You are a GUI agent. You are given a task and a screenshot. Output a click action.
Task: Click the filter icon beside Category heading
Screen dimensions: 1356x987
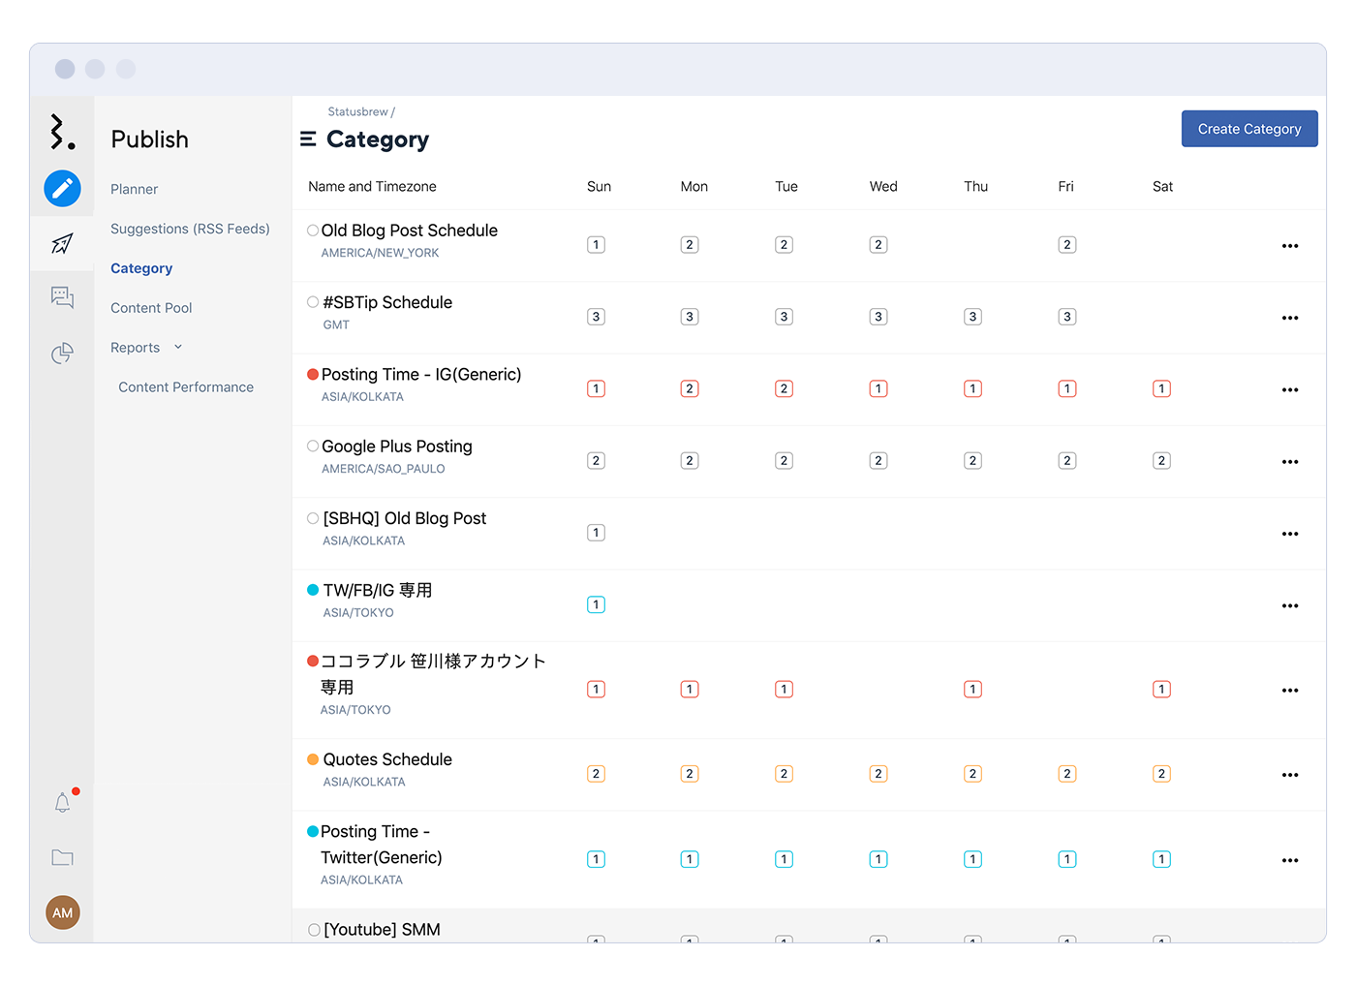click(306, 139)
